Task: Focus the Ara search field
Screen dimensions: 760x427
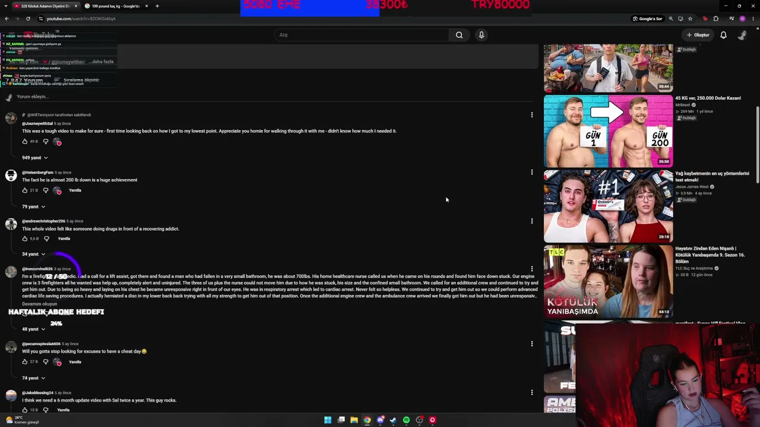Action: pos(362,35)
